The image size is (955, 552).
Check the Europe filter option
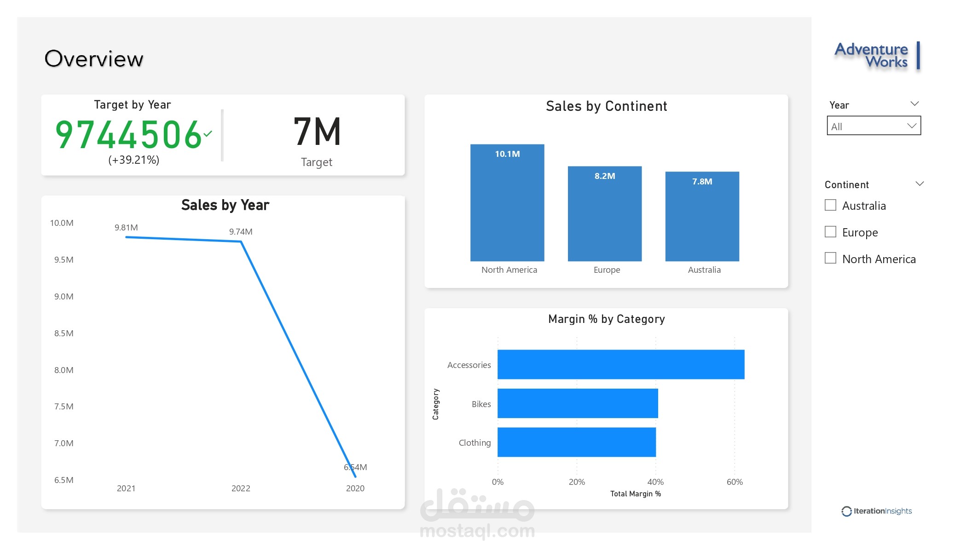point(830,231)
